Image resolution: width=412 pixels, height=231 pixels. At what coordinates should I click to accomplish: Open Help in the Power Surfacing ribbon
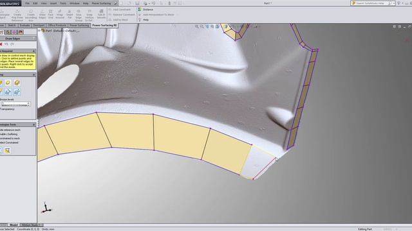[144, 20]
